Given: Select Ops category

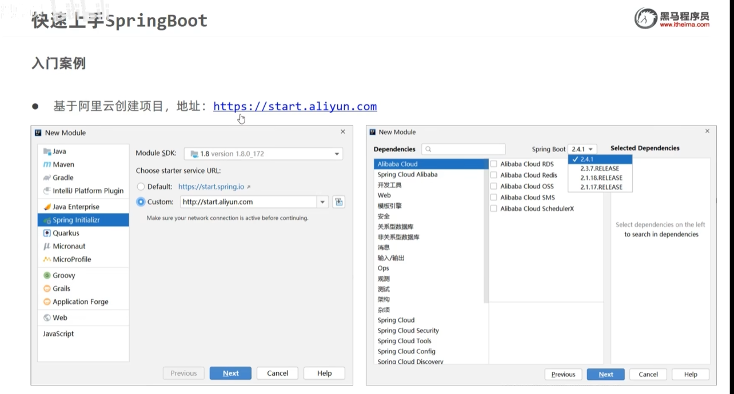Looking at the screenshot, I should click(429, 268).
